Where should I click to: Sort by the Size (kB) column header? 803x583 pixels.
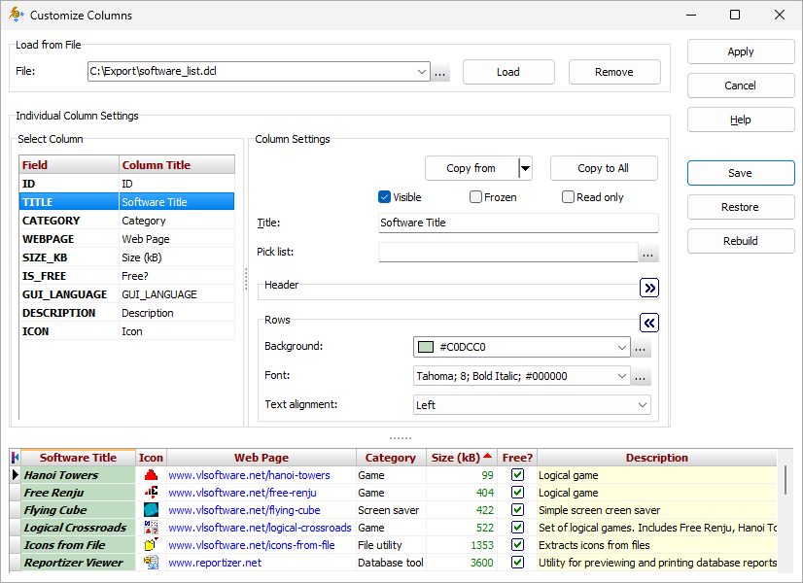(x=461, y=457)
